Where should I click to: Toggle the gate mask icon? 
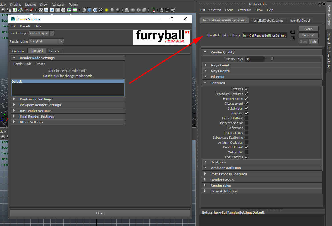coord(58,10)
